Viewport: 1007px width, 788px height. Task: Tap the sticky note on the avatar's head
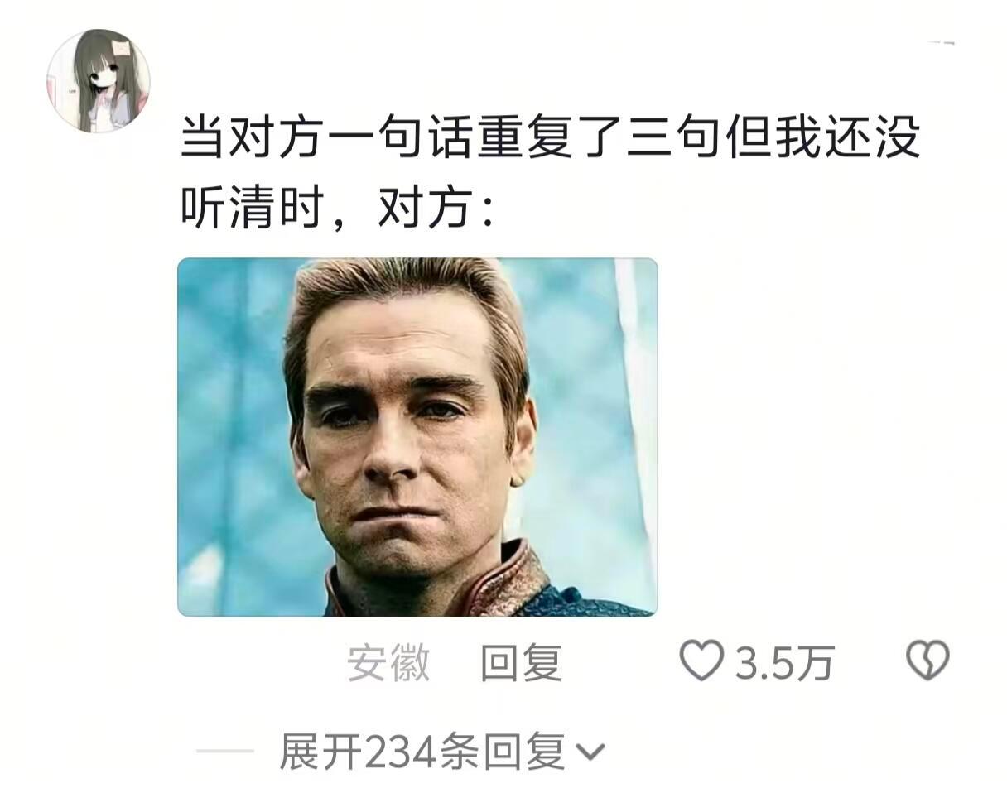point(123,46)
